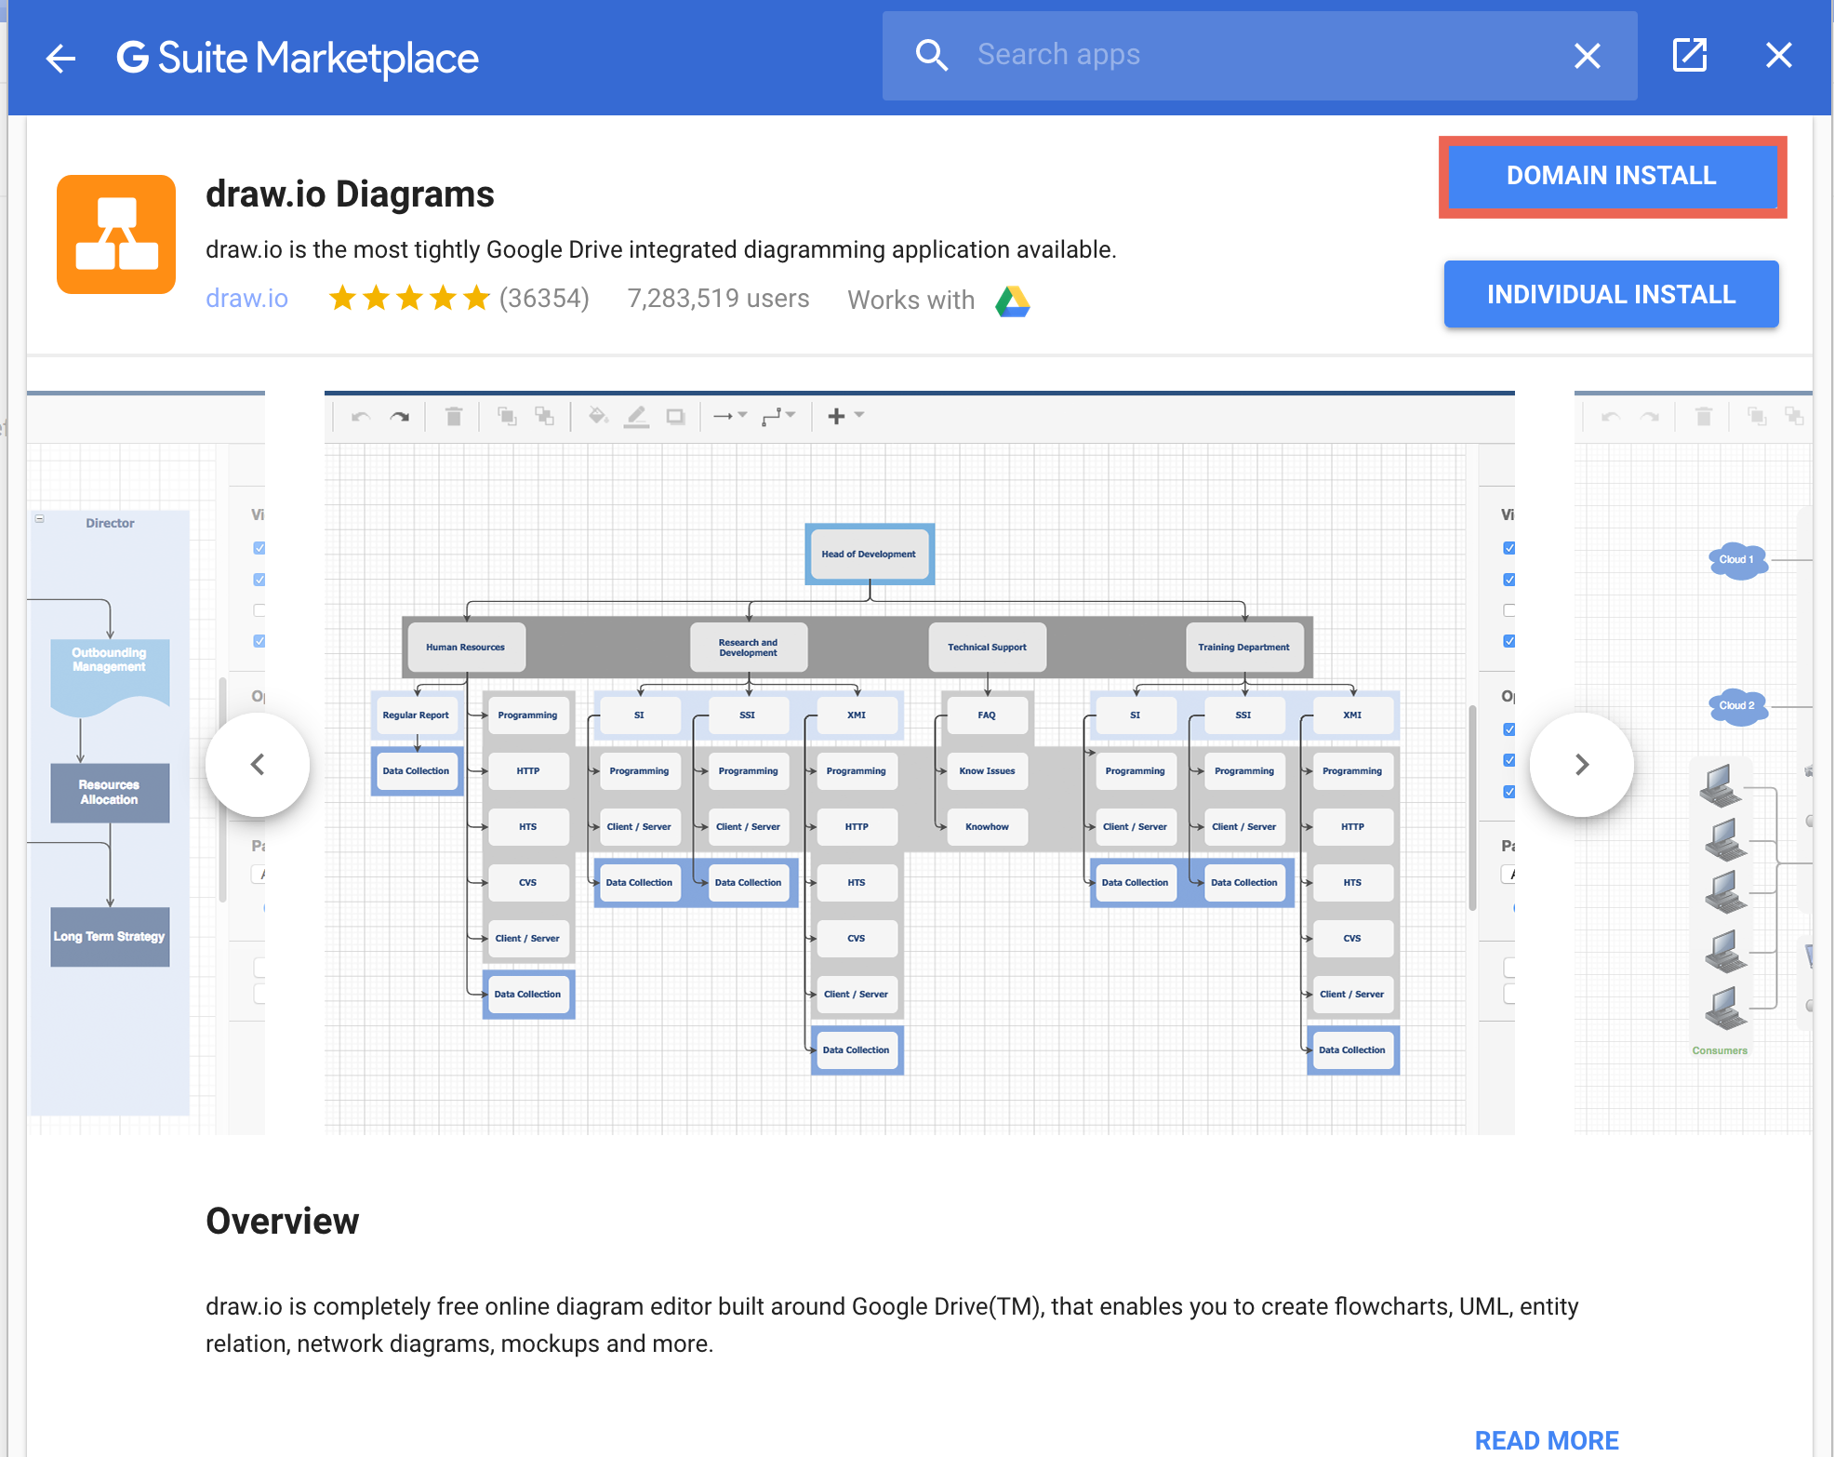Image resolution: width=1834 pixels, height=1457 pixels.
Task: Click the five-star rating
Action: [409, 299]
